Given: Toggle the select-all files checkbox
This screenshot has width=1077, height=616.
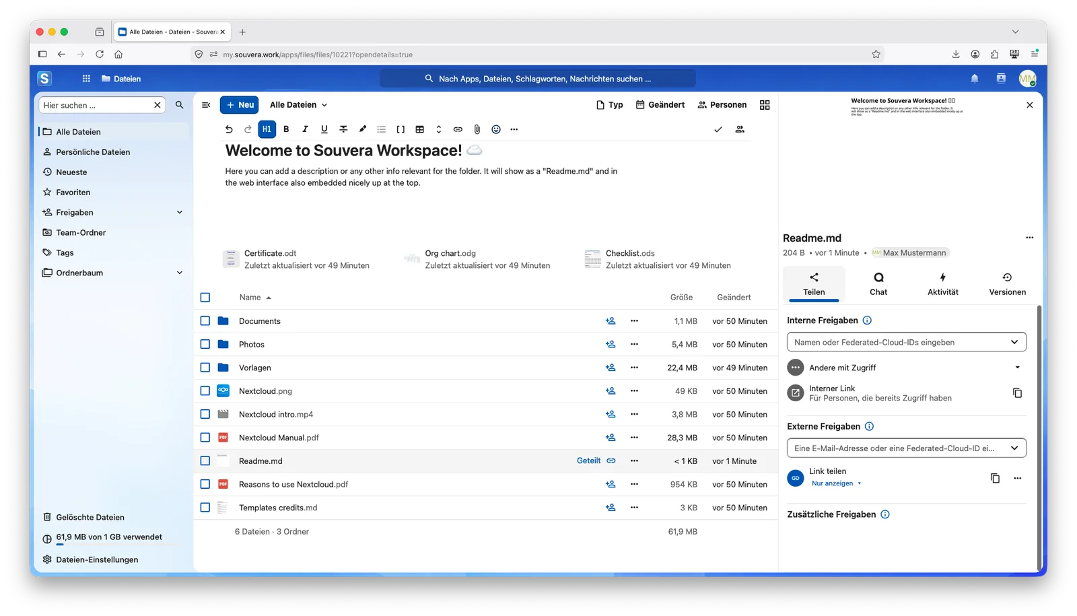Looking at the screenshot, I should pos(205,298).
